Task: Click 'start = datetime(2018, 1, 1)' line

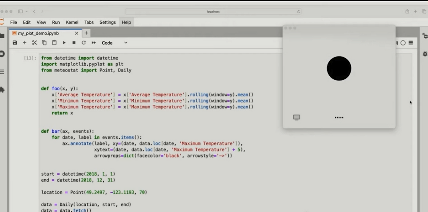Action: tap(78, 174)
